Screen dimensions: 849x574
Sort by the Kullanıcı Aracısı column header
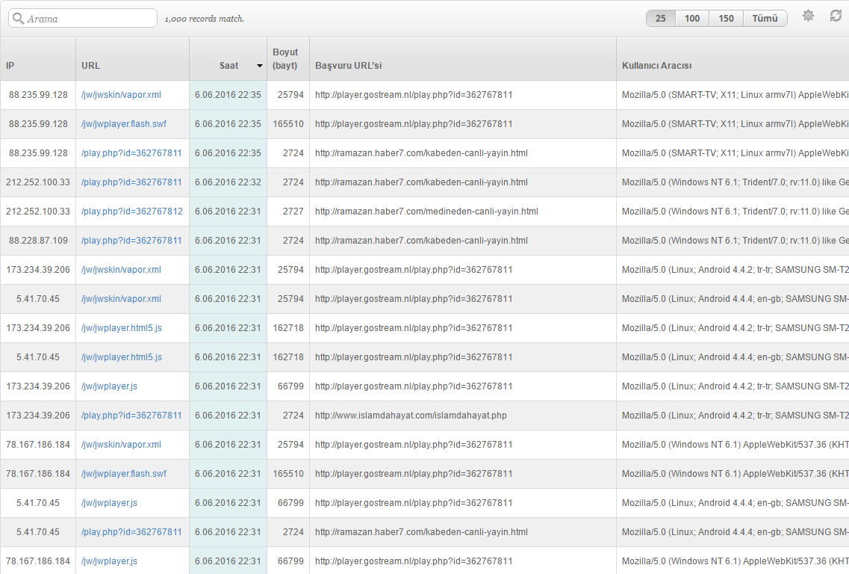733,59
